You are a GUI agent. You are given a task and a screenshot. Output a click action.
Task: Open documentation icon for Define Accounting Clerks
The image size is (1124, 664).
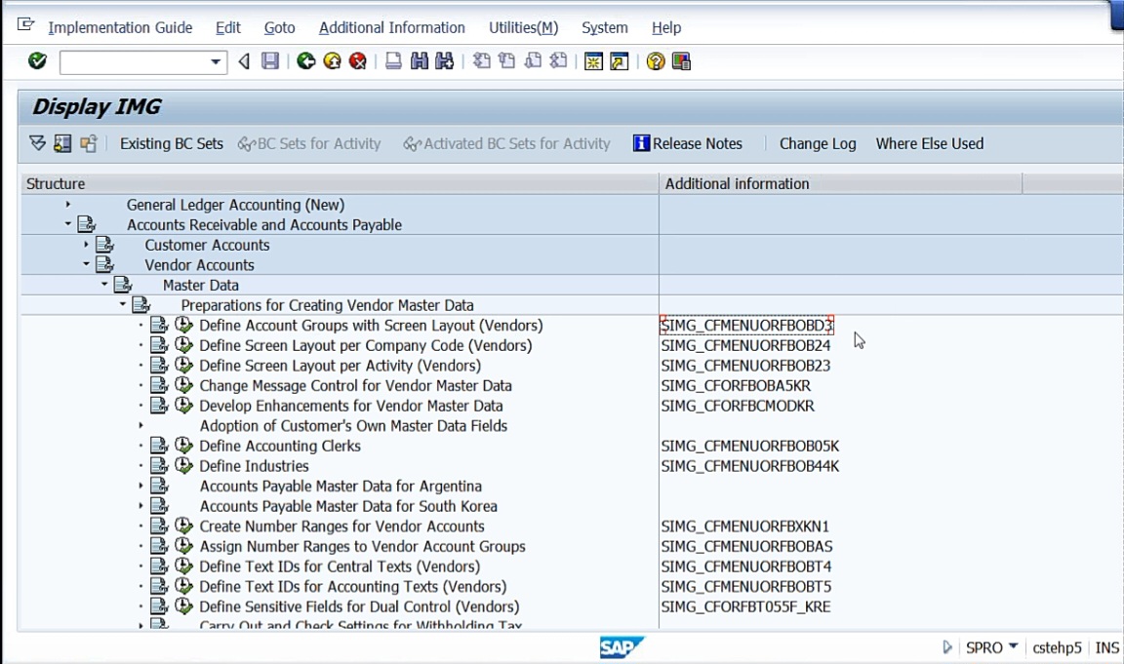(x=159, y=446)
